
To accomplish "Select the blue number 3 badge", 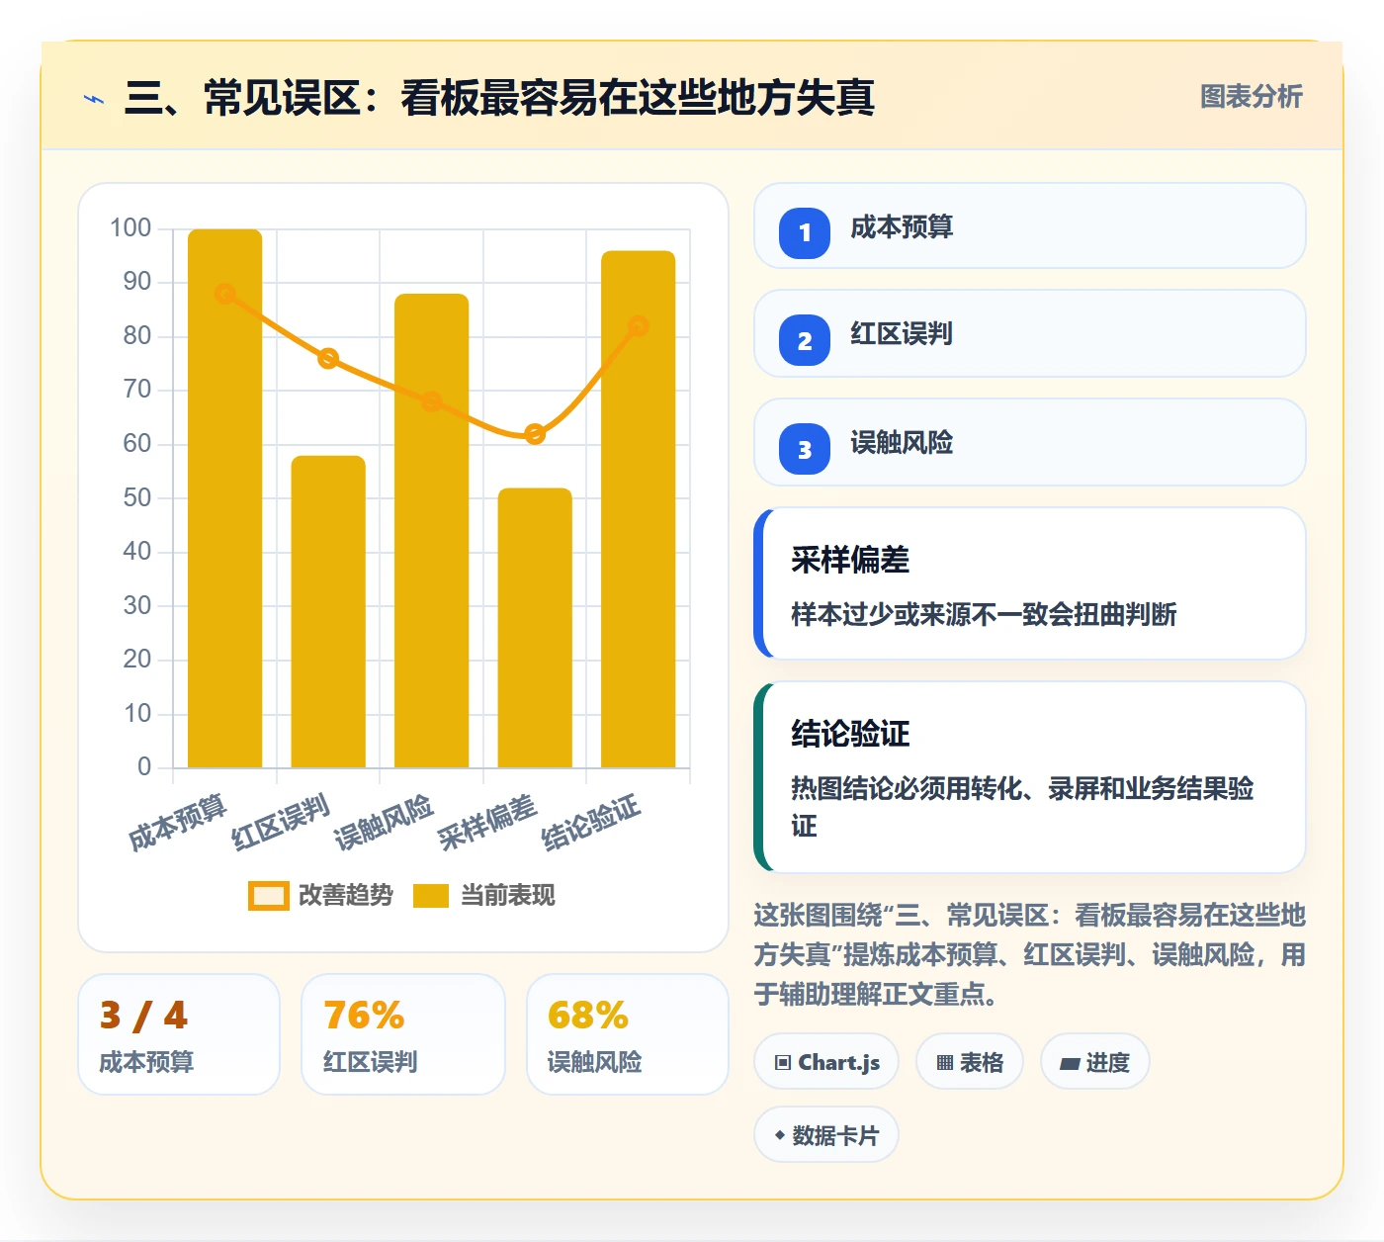I will coord(805,449).
